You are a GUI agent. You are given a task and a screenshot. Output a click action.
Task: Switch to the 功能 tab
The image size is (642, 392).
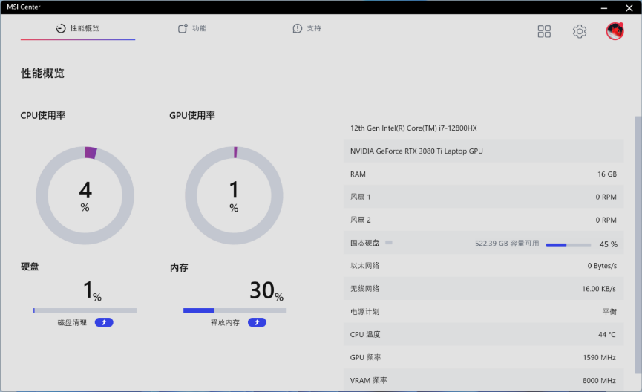(192, 29)
